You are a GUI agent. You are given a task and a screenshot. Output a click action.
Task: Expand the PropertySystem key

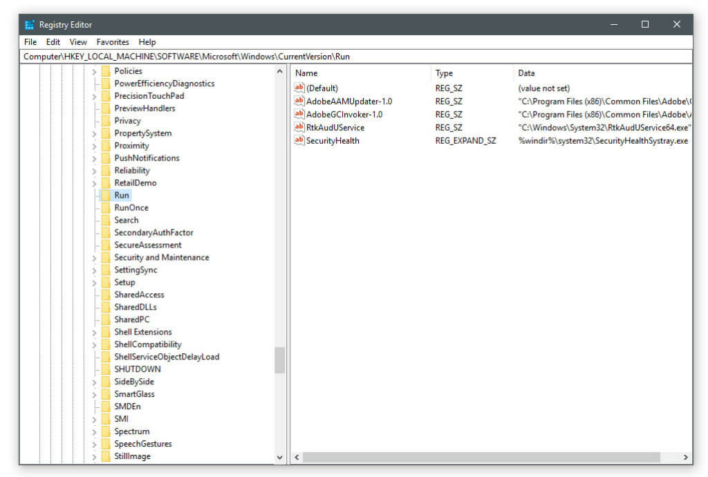point(94,133)
